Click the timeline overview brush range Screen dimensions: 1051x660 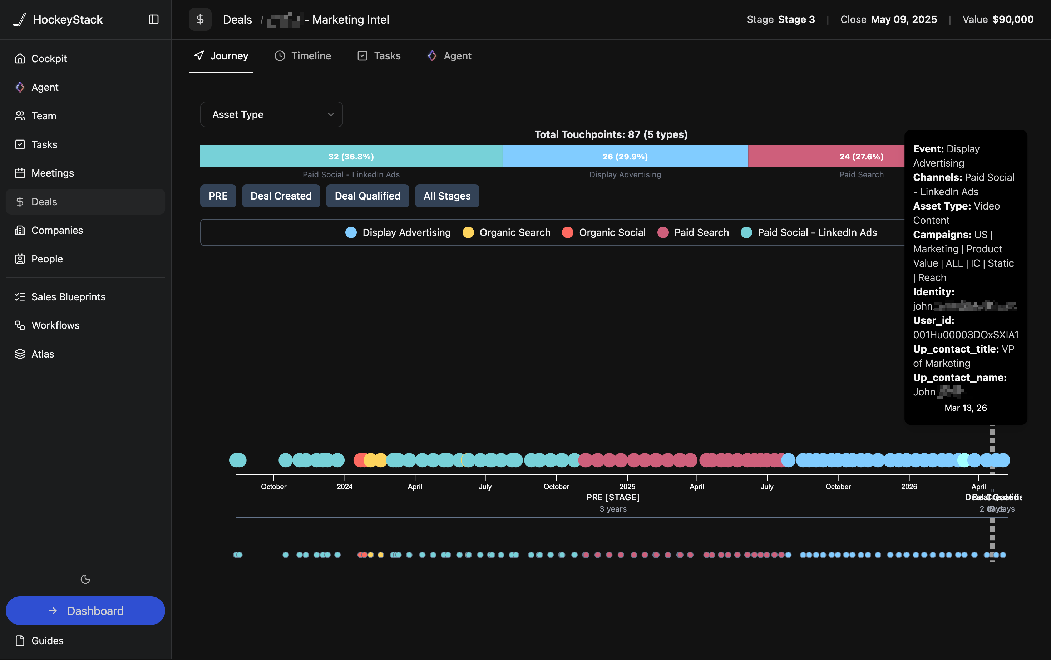point(622,540)
